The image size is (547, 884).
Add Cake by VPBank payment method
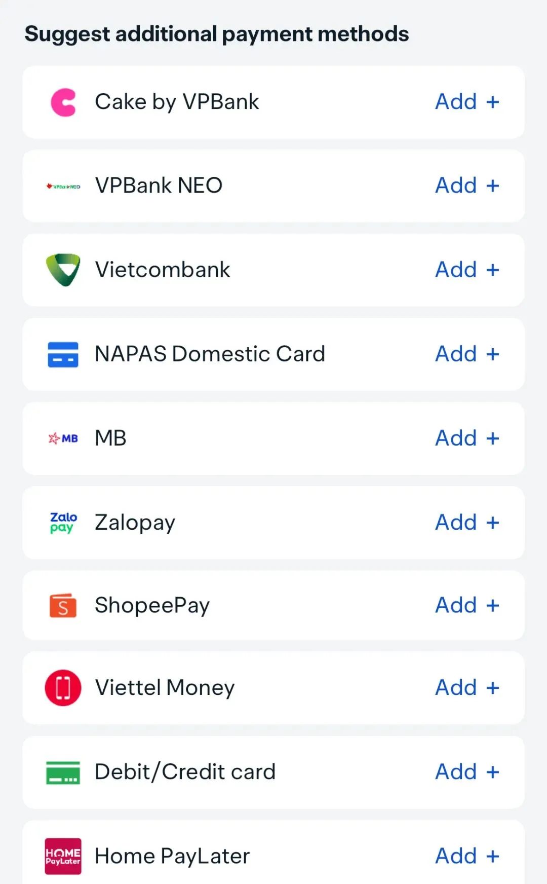click(x=467, y=102)
